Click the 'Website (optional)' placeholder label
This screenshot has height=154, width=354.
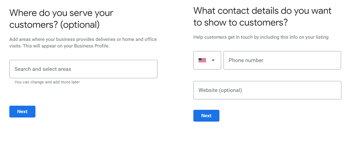(x=220, y=90)
